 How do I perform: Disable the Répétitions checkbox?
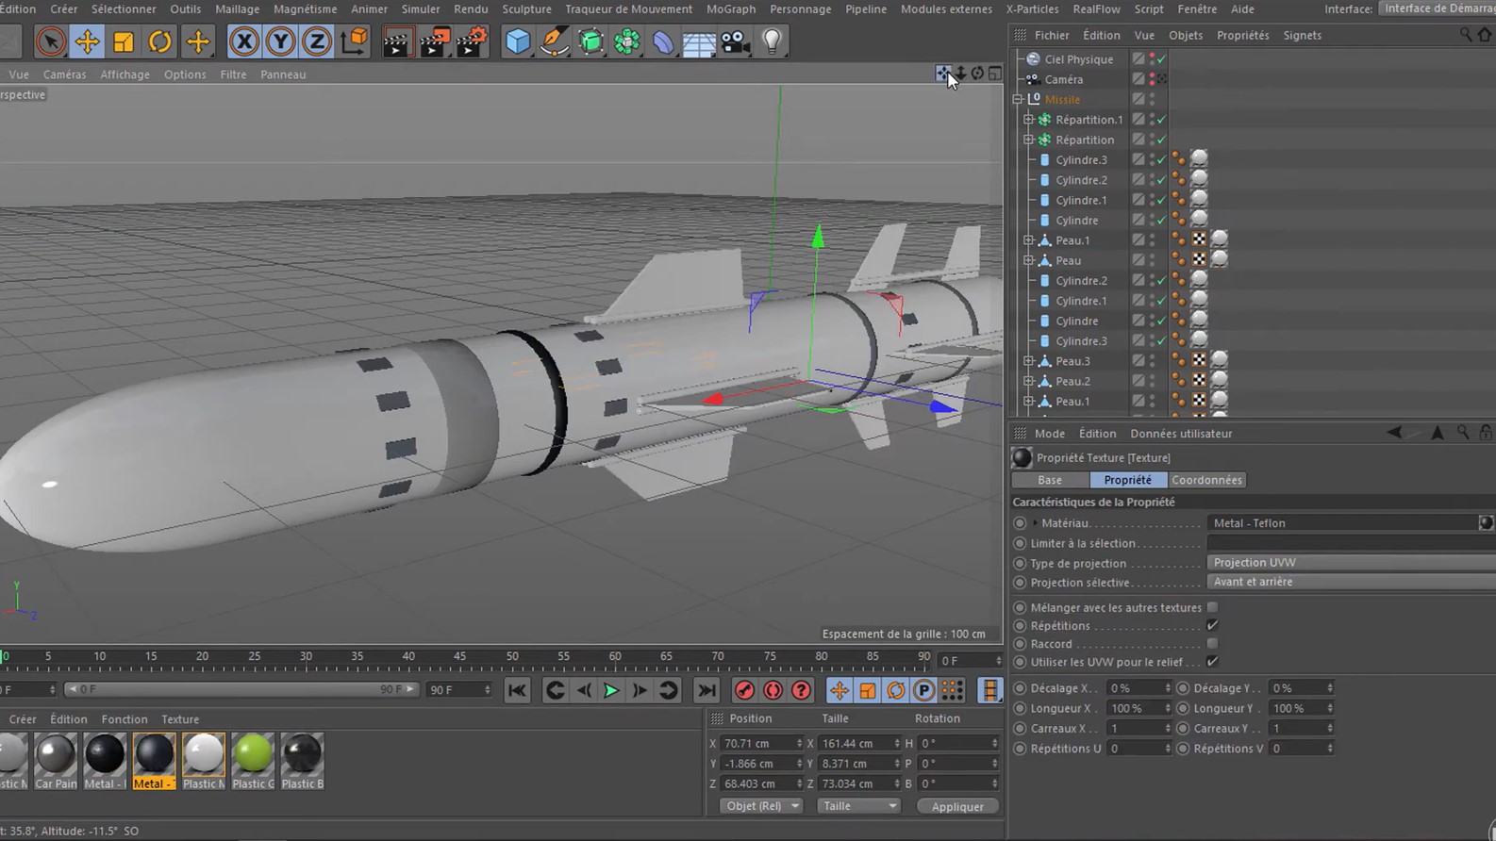point(1213,625)
